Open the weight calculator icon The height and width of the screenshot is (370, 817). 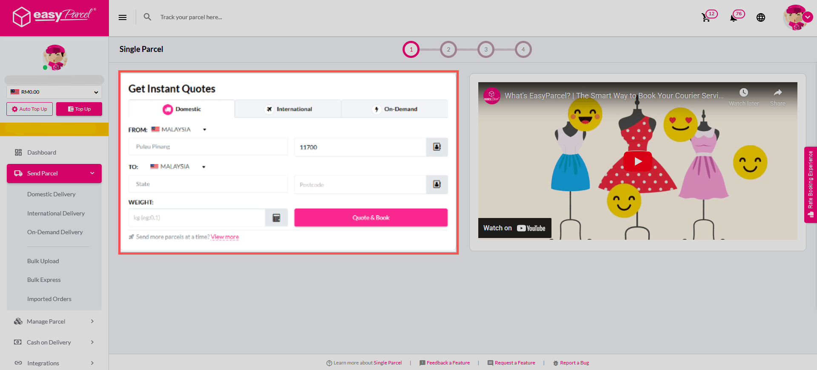[x=277, y=218]
